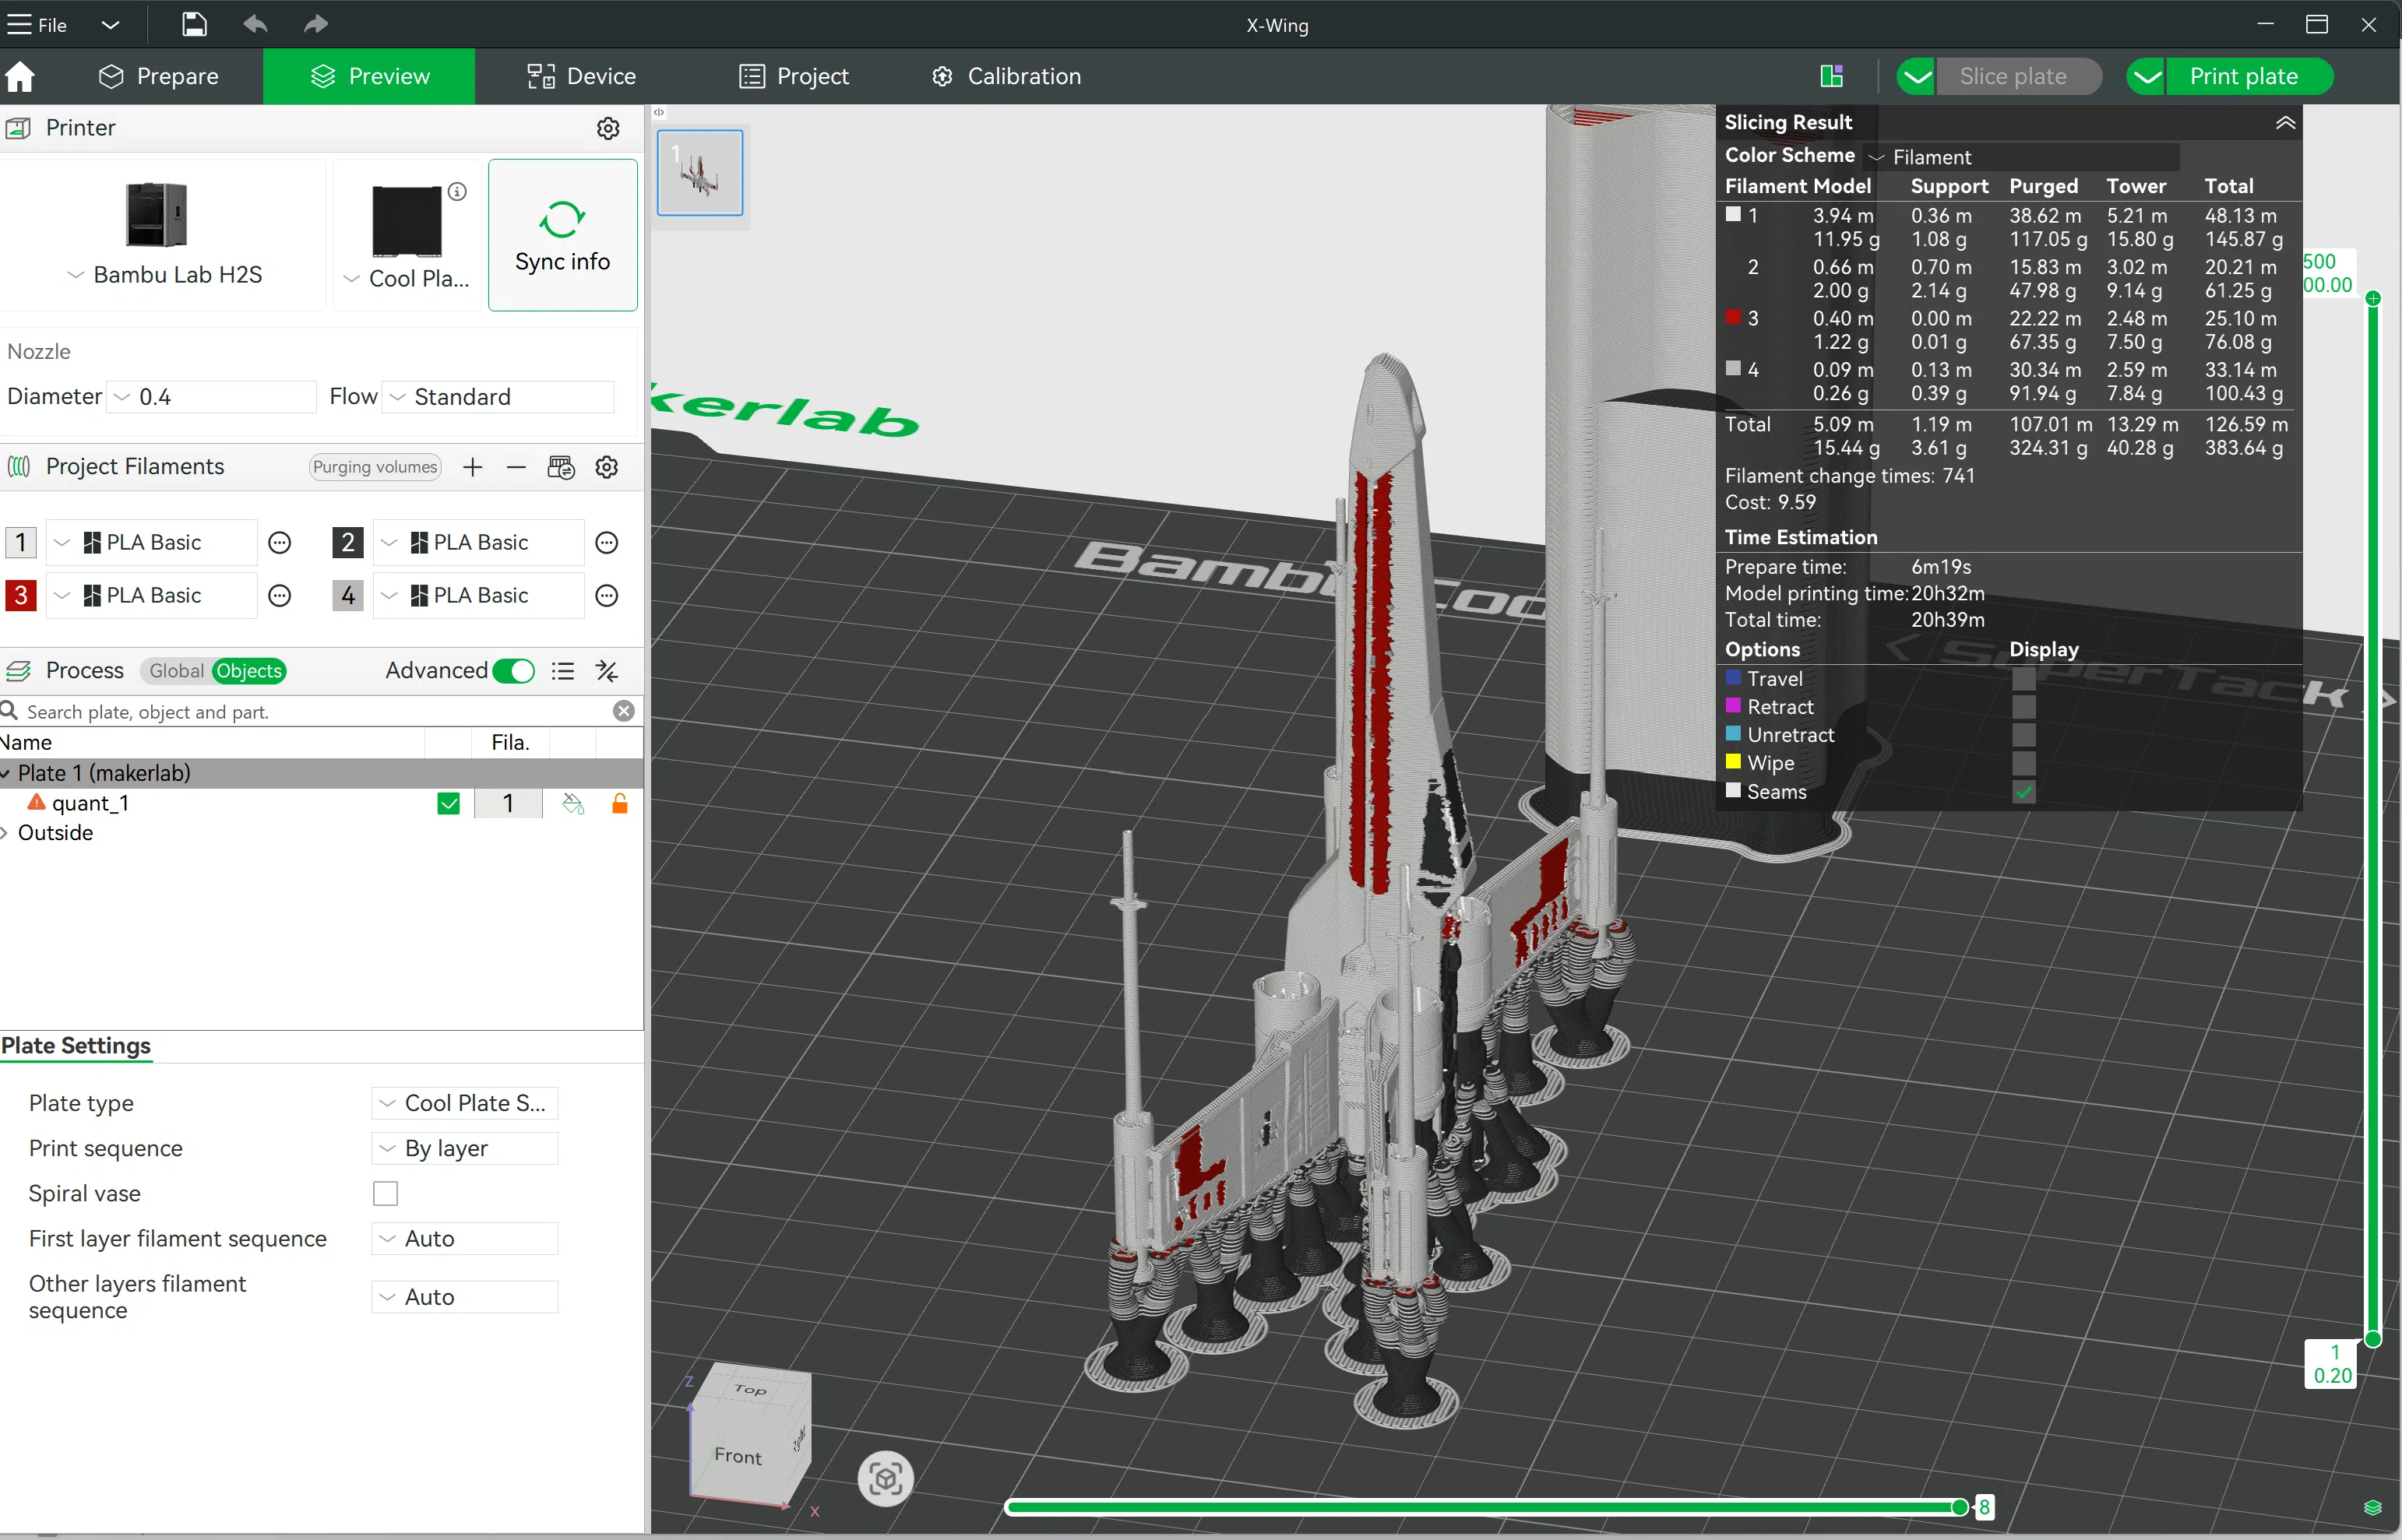Open the Print sequence dropdown
Screen dimensions: 2402x1540
(464, 1148)
